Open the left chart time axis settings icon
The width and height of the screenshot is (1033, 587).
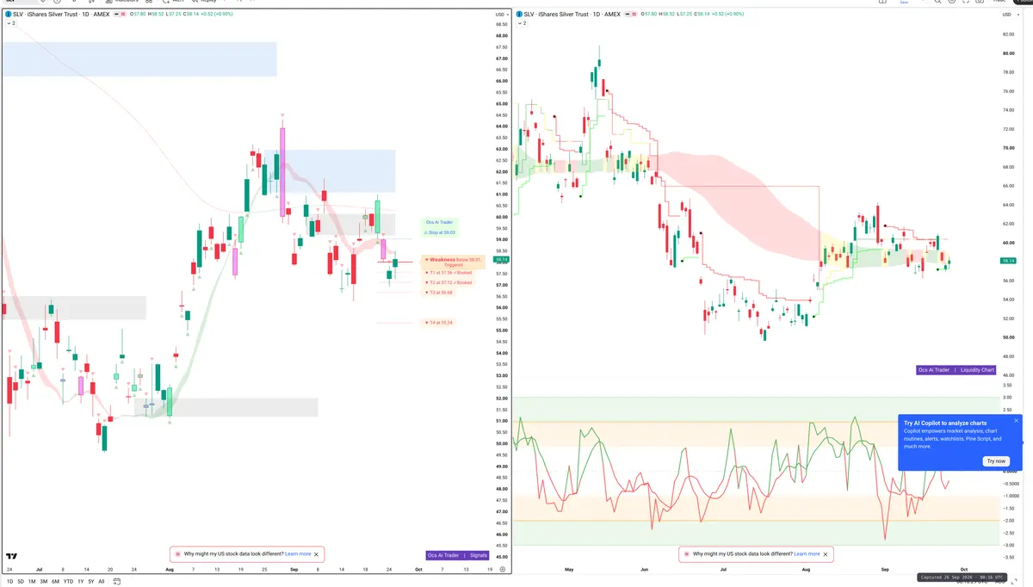coord(503,569)
